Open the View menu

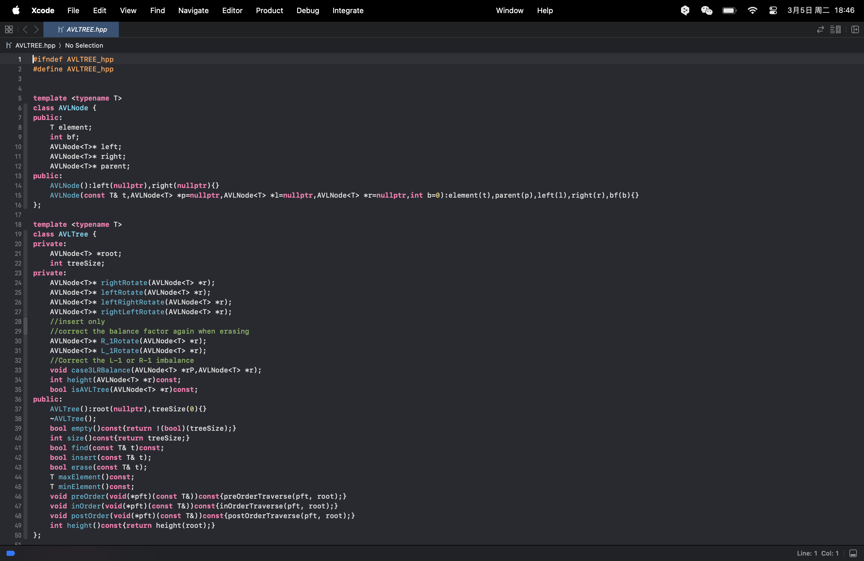tap(128, 11)
